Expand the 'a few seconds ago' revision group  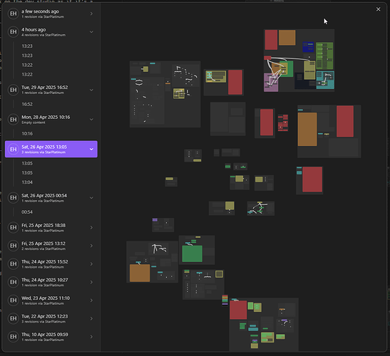[x=91, y=14]
